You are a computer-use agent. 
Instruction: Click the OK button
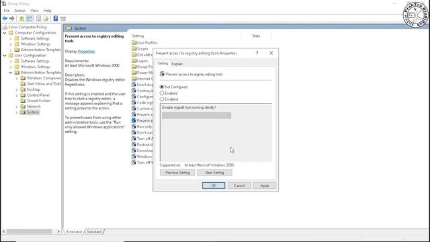[x=214, y=186]
